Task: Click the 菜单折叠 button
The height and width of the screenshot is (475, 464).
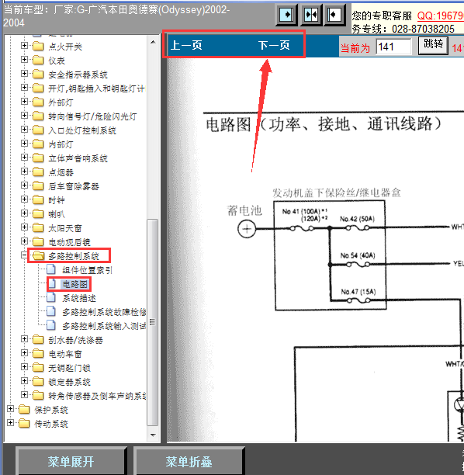Action: click(189, 461)
